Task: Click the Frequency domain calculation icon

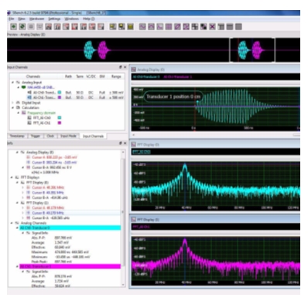Action: pyautogui.click(x=24, y=112)
